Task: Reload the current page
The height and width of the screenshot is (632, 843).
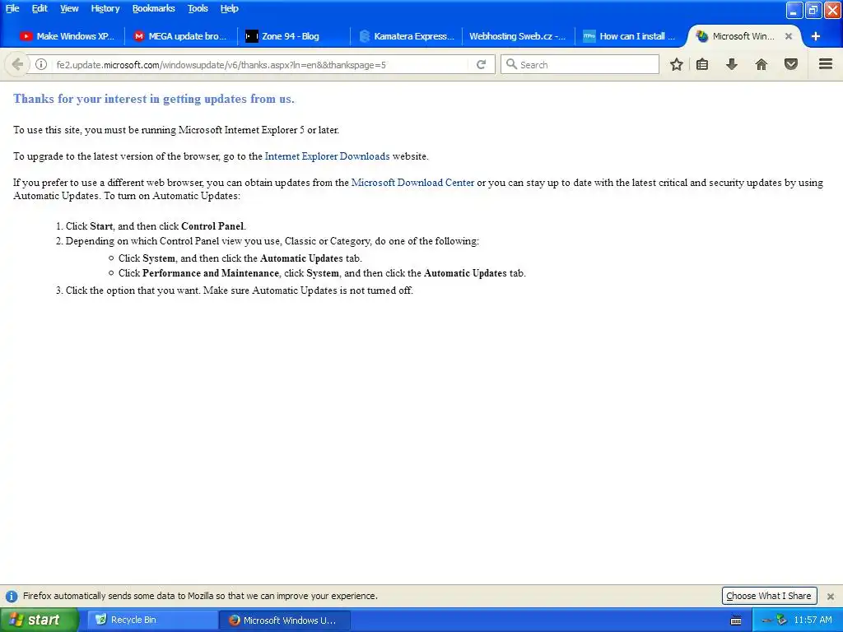Action: (481, 64)
